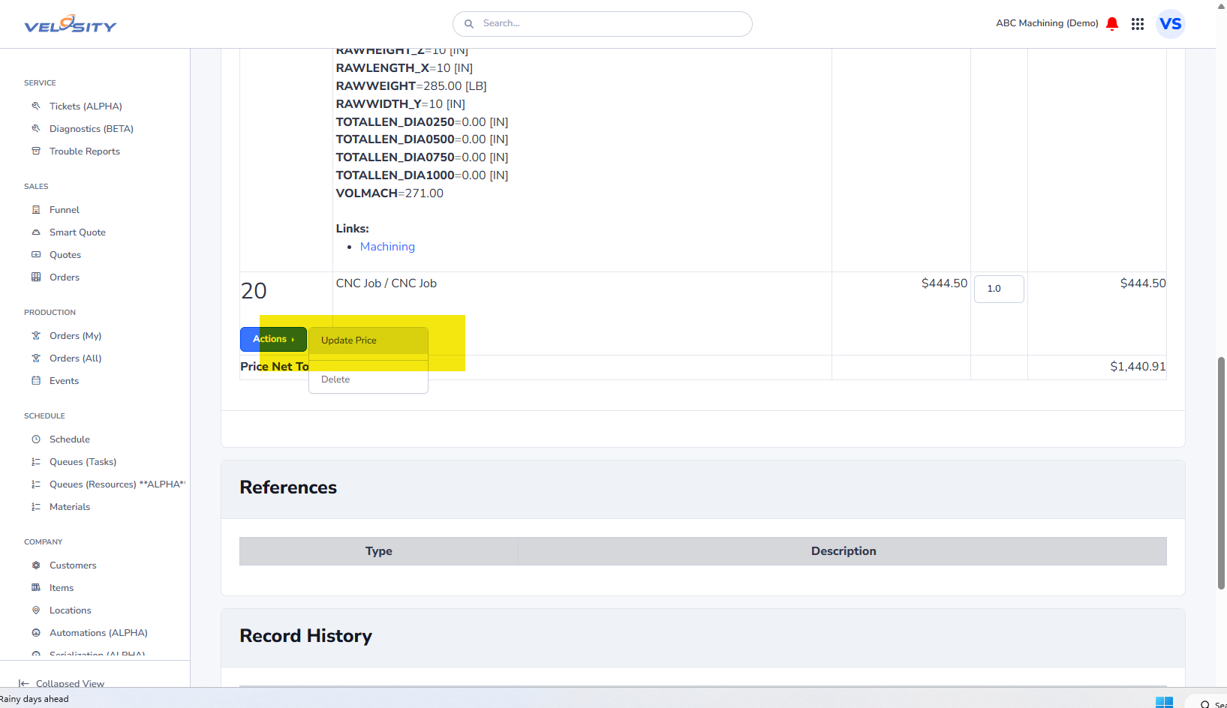Choose Delete from the Actions menu
1227x708 pixels.
(x=368, y=379)
